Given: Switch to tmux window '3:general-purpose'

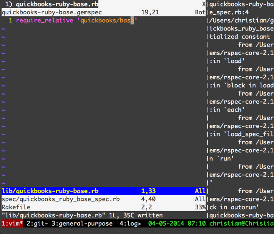Looking at the screenshot, I should pos(82,223).
